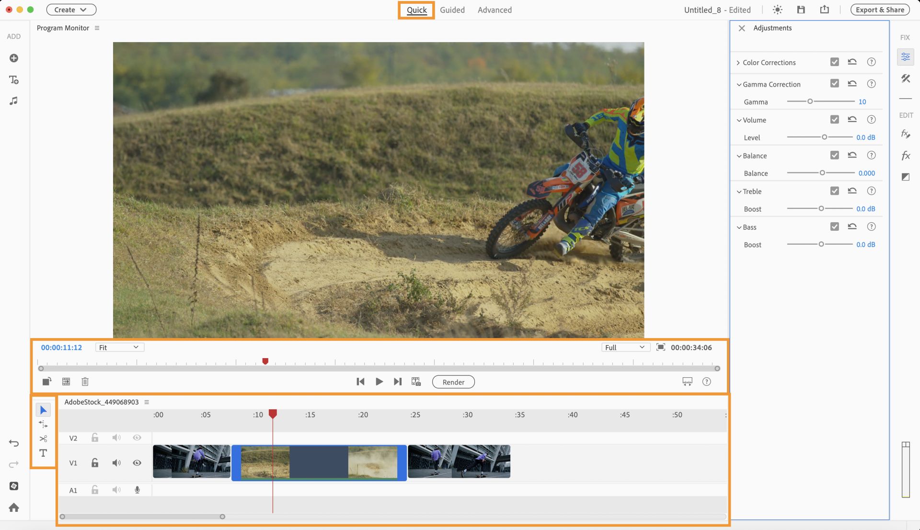The image size is (920, 530).
Task: Open the Transitions icon in right sidebar
Action: (905, 177)
